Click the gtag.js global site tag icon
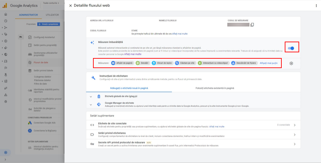The height and width of the screenshot is (163, 321). [99, 96]
